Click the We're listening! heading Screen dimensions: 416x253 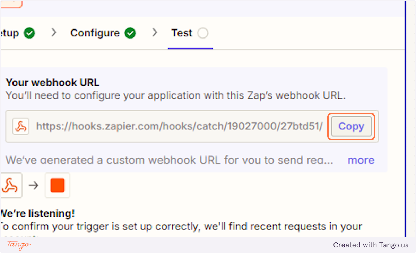point(37,213)
